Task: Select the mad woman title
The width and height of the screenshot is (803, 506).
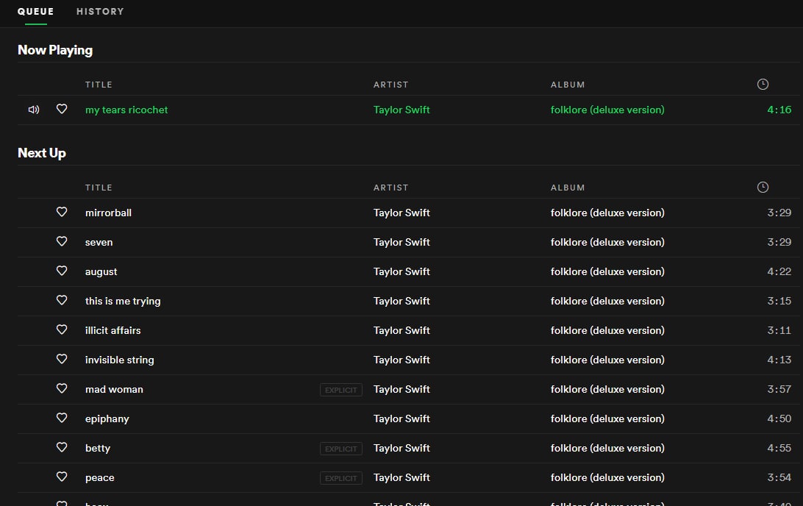Action: (114, 389)
